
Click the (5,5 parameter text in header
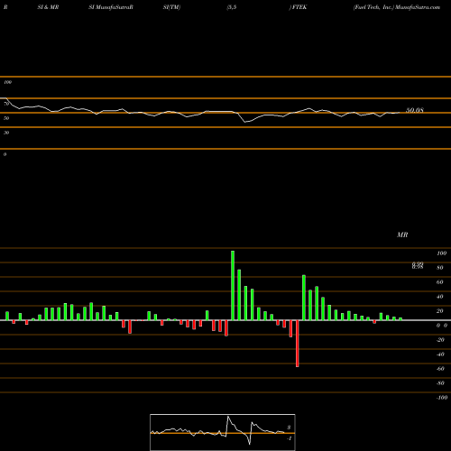(x=232, y=7)
